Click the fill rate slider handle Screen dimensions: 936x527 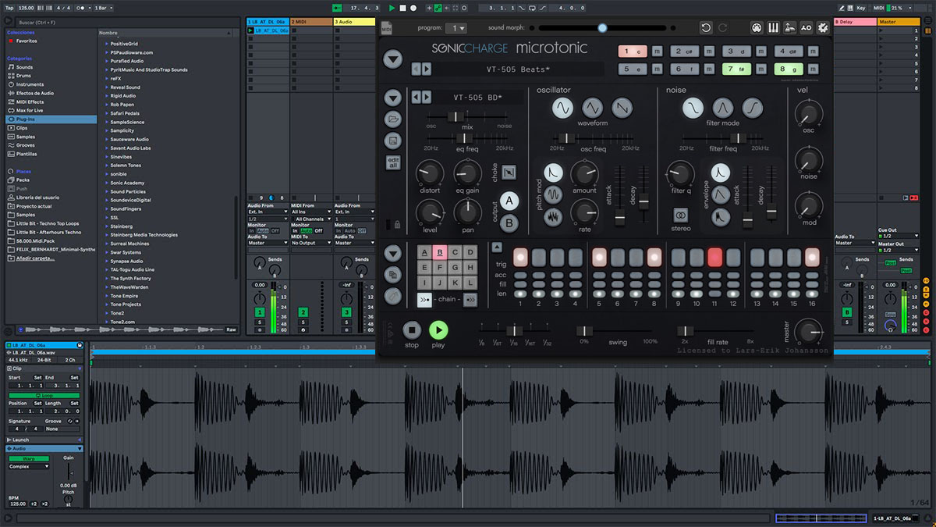point(685,331)
